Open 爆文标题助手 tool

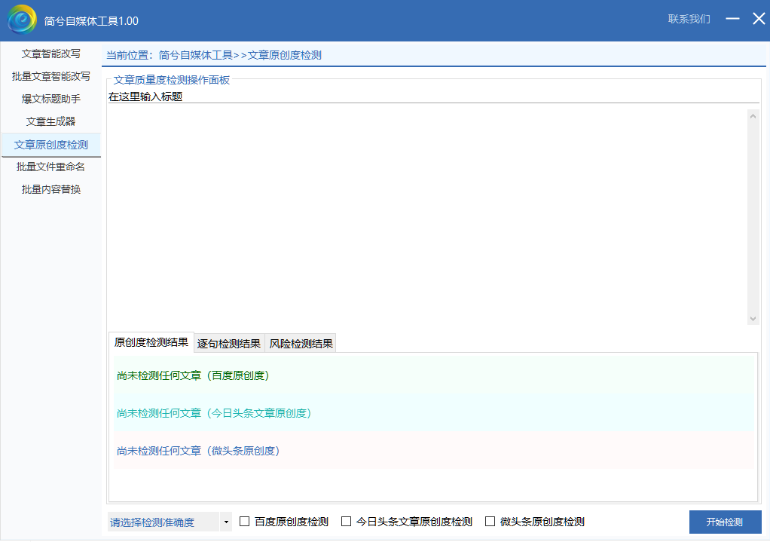click(x=50, y=100)
